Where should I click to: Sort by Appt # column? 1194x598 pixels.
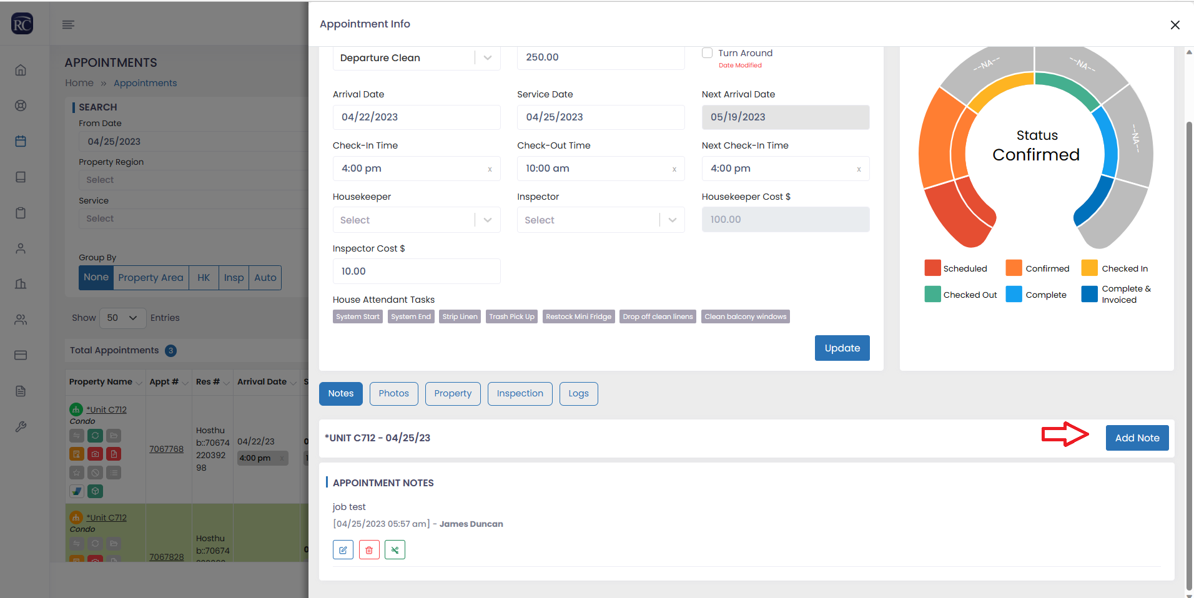(169, 382)
